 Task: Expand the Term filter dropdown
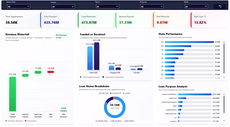click(x=107, y=6)
